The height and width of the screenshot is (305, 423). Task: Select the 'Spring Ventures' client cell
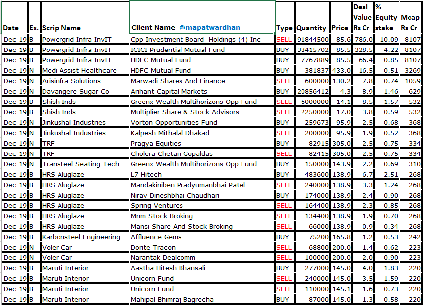(202, 206)
